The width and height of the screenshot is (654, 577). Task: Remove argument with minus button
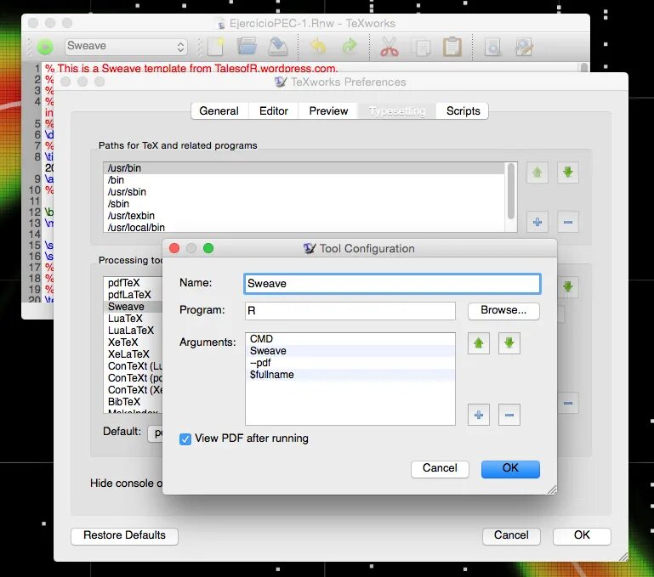point(509,415)
